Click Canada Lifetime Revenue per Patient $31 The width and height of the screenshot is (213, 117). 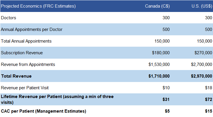166,99
